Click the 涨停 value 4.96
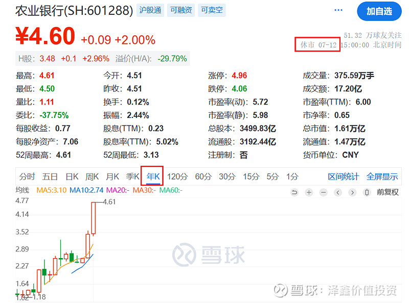Image resolution: width=409 pixels, height=303 pixels. point(239,75)
